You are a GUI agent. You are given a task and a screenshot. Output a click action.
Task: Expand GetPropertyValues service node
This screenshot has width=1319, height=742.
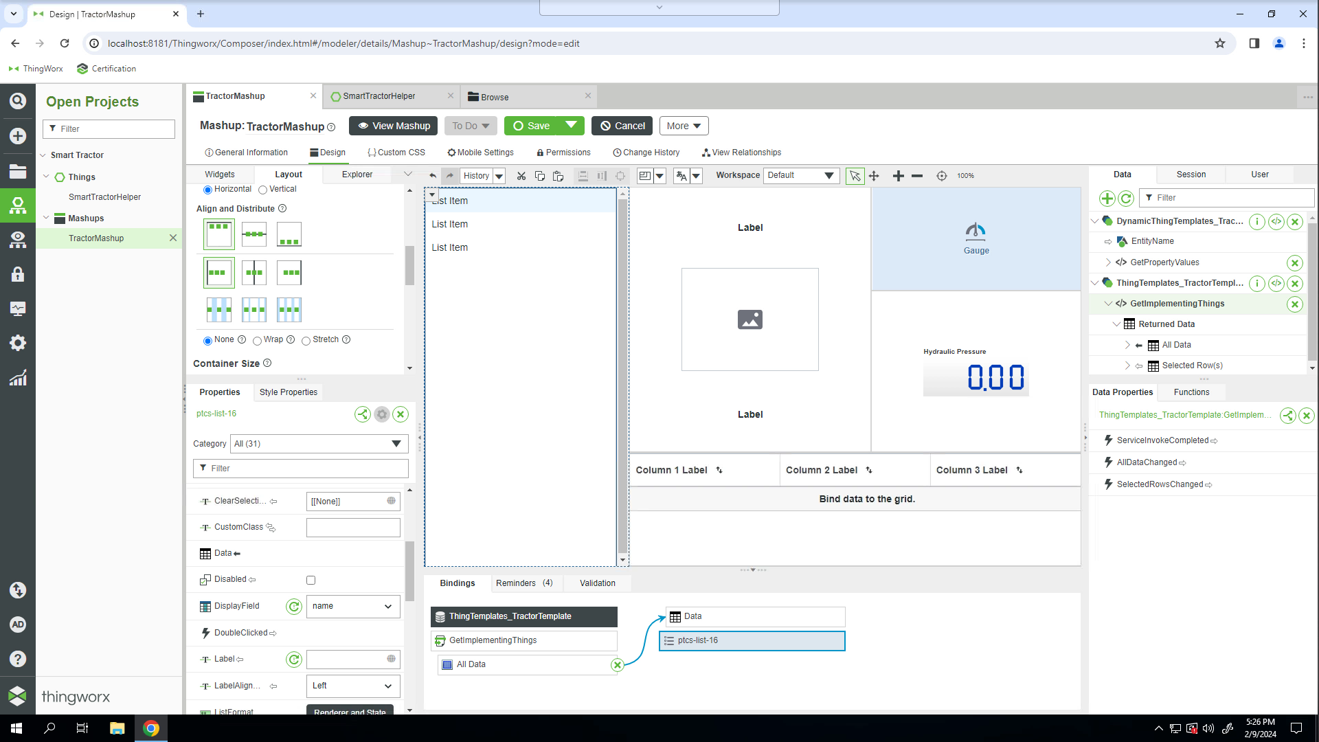tap(1108, 262)
